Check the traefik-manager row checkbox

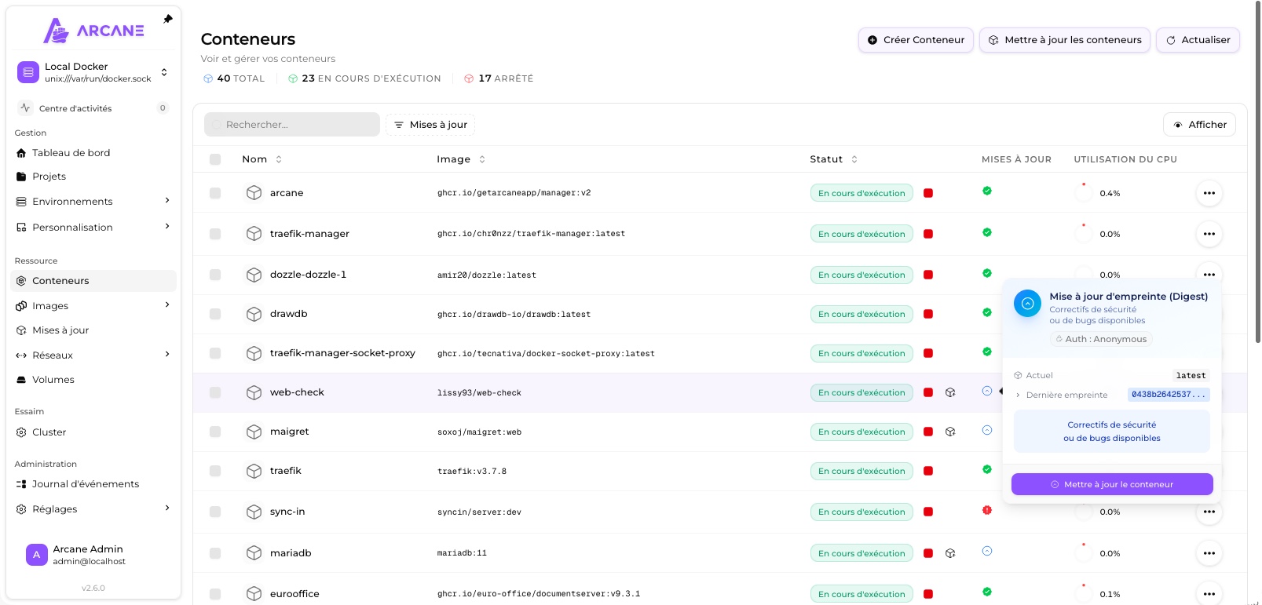(215, 234)
